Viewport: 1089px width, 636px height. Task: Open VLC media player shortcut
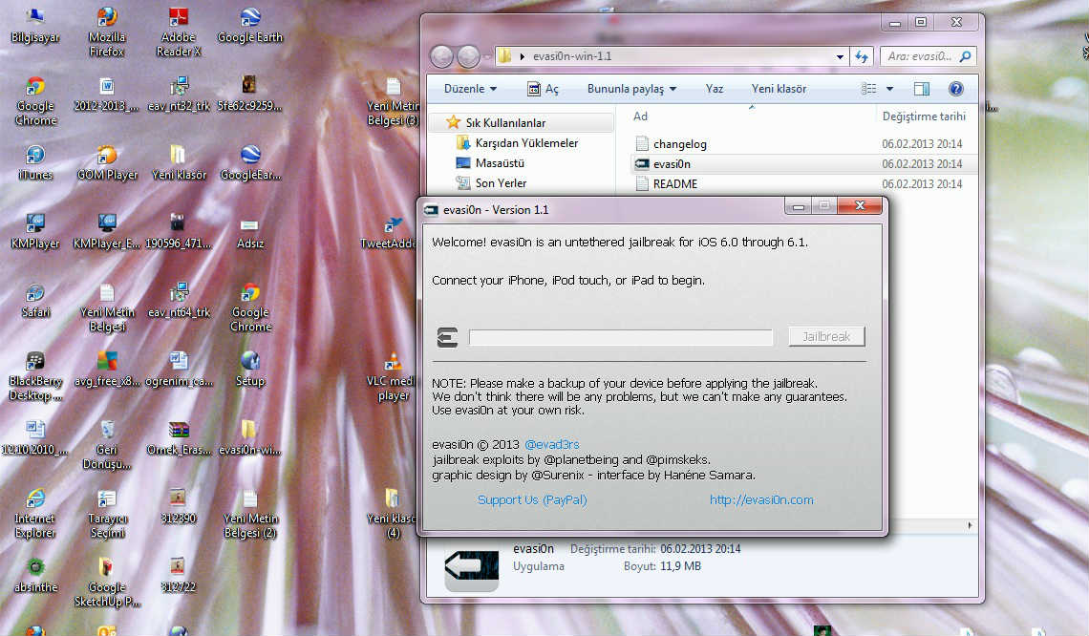click(x=394, y=376)
